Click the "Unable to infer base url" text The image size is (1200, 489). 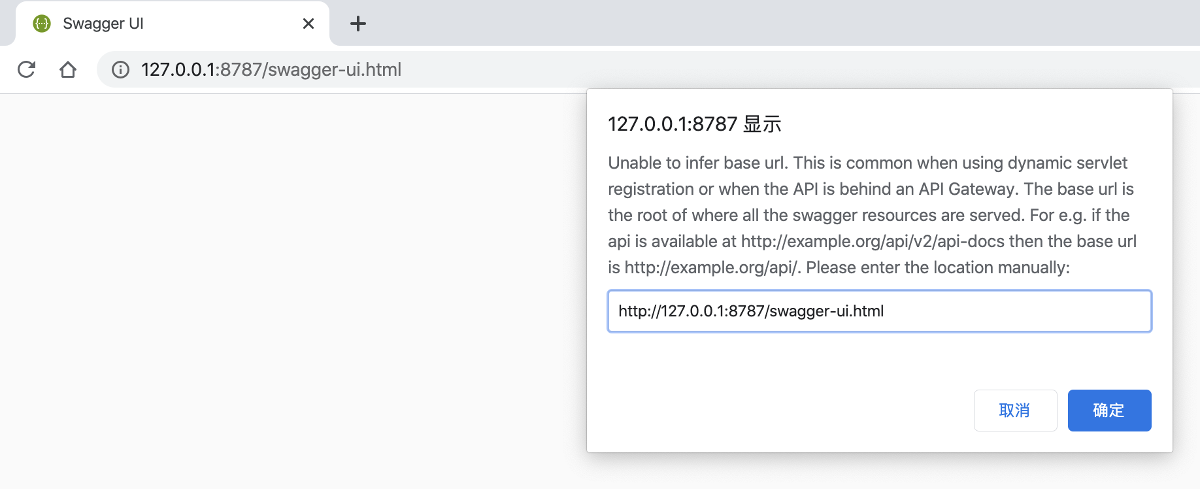[696, 163]
